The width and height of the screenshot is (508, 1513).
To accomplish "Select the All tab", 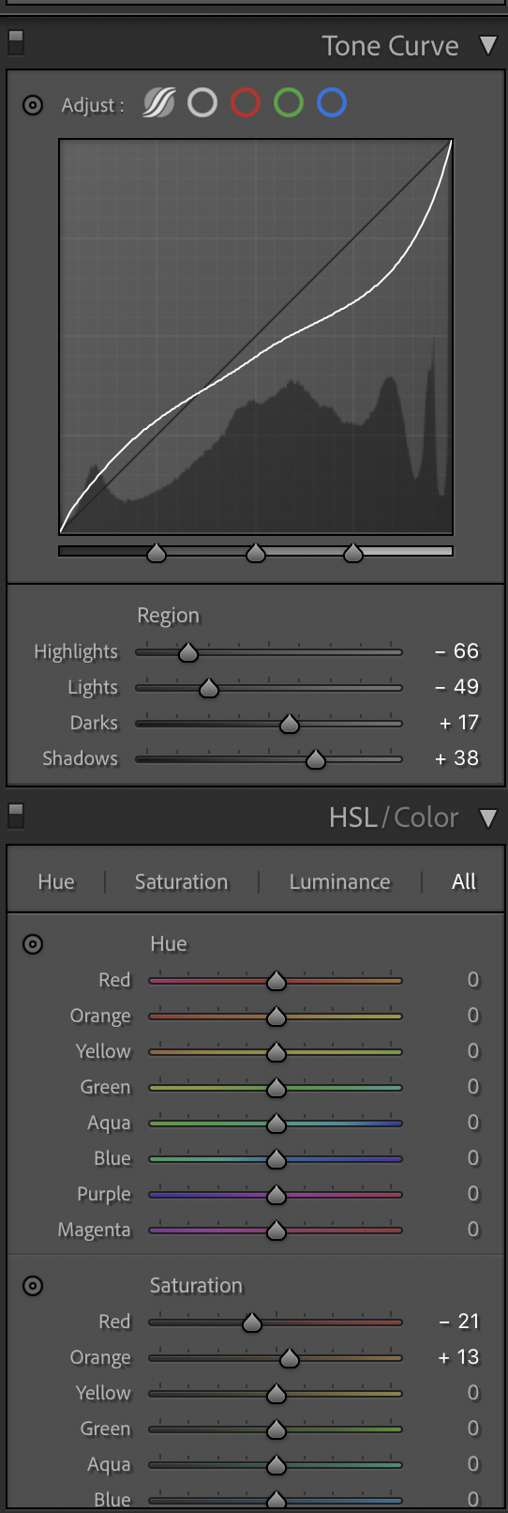I will [464, 881].
